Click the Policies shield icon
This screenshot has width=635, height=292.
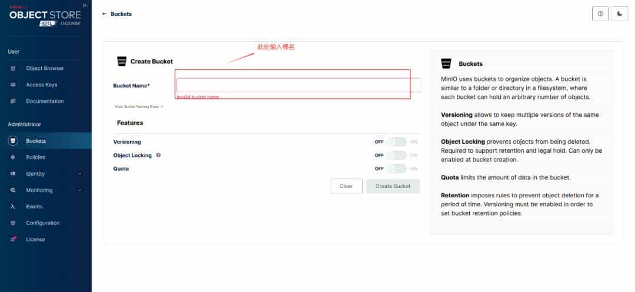coord(13,157)
